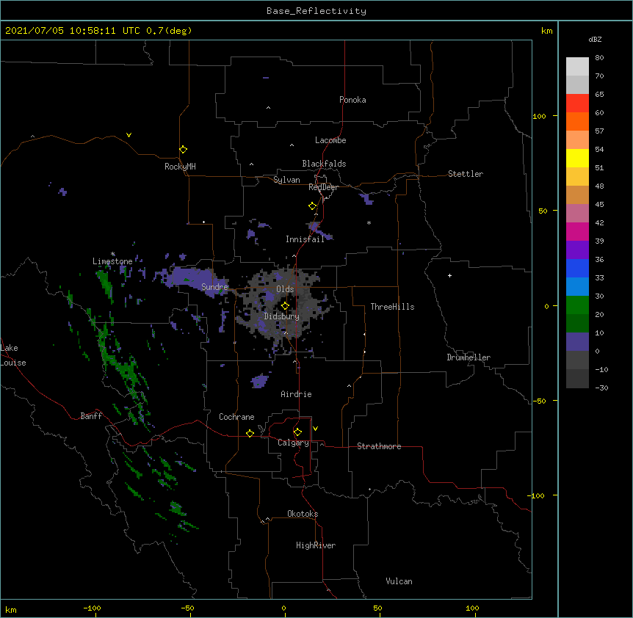Select the slate purple 0-10 dBZ legend swatch
This screenshot has width=633, height=618.
pyautogui.click(x=577, y=342)
